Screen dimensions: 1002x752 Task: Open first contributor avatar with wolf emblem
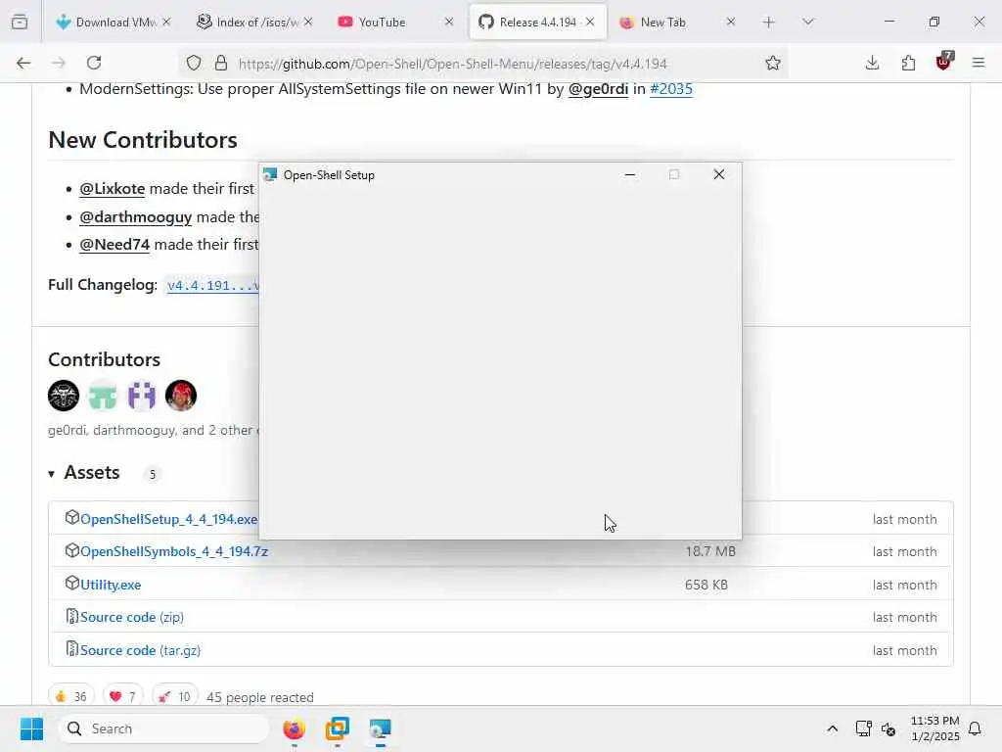coord(64,396)
